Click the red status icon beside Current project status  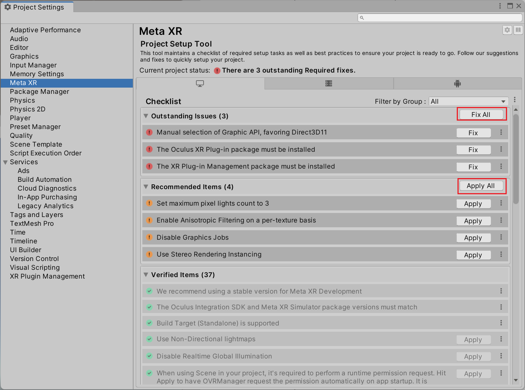[217, 70]
